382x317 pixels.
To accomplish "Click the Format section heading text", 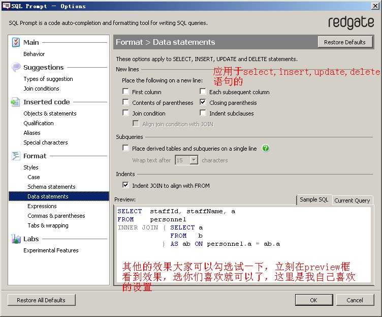I will point(35,156).
